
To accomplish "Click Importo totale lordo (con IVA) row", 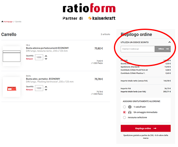I will click(x=146, y=92).
